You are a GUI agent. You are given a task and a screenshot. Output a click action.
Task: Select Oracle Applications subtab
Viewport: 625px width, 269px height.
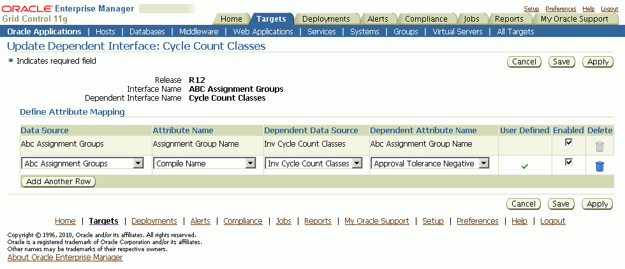(x=44, y=31)
